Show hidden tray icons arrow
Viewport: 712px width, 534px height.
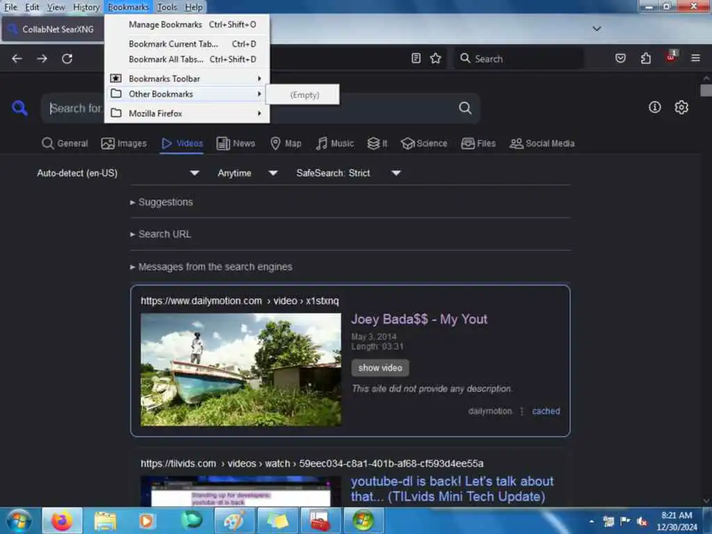[592, 521]
